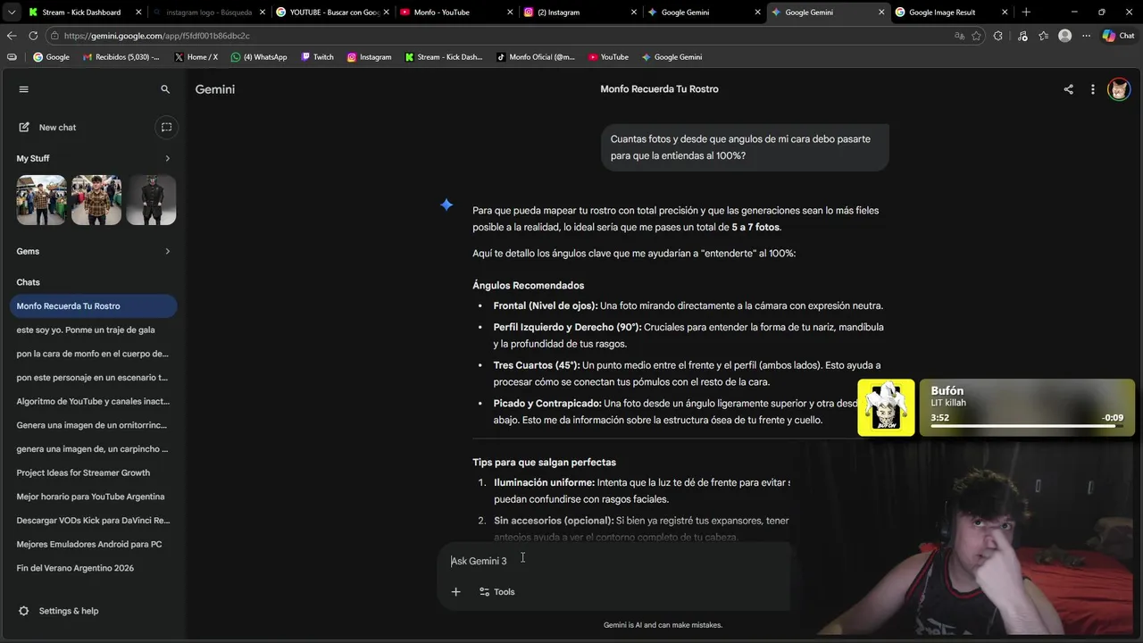Open the tab list dropdown arrow

click(x=11, y=13)
